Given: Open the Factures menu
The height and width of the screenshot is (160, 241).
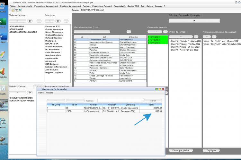Looking at the screenshot, I should tap(86, 6).
